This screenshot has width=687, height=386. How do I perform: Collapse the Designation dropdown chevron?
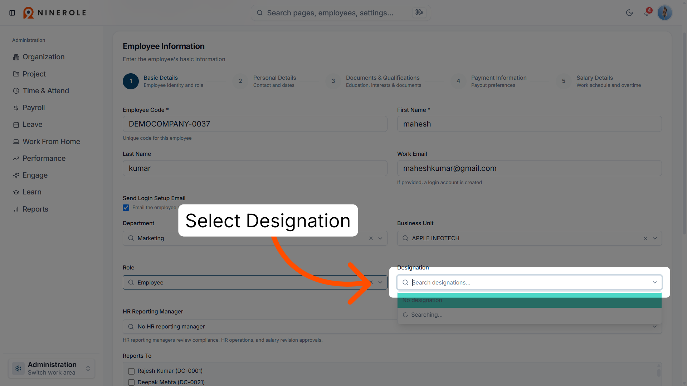click(x=655, y=282)
